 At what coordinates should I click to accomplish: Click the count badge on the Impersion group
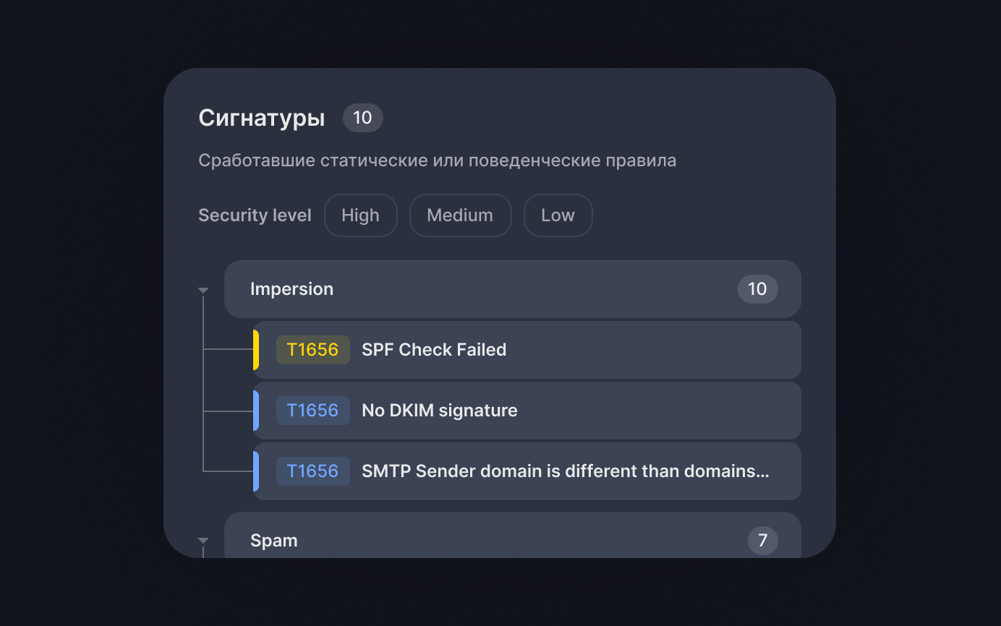pos(757,288)
